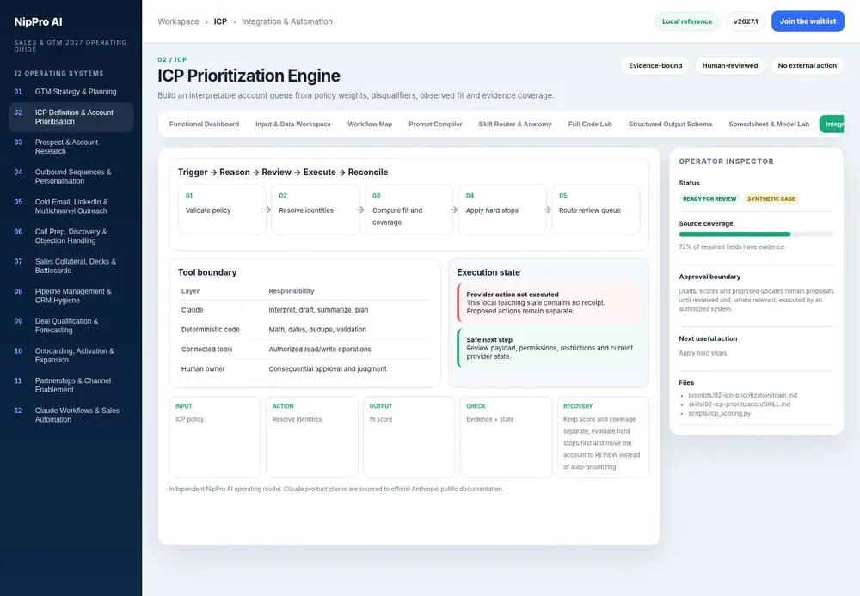Open Onboarding, Activation & Expansion
The height and width of the screenshot is (596, 860).
[71, 356]
